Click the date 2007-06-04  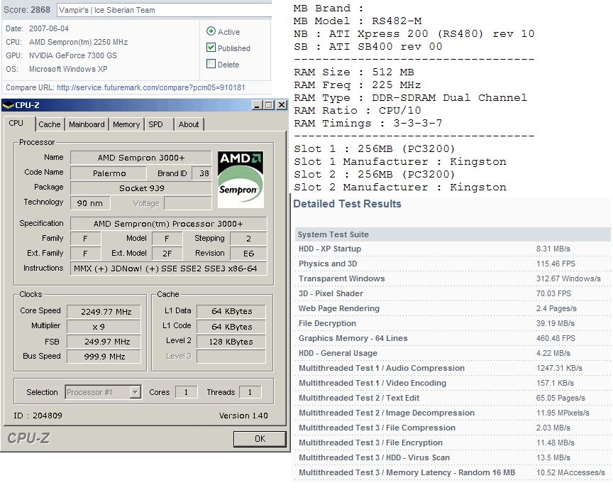click(49, 28)
